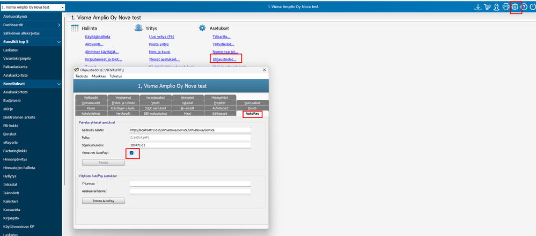The width and height of the screenshot is (536, 236).
Task: Expand the Dashboardit sidebar item
Action: (x=31, y=25)
